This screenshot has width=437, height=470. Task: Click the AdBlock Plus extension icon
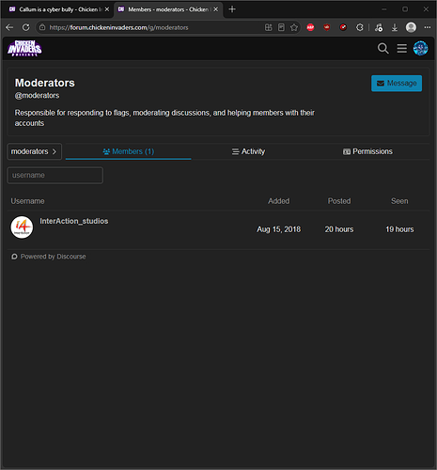[x=310, y=27]
